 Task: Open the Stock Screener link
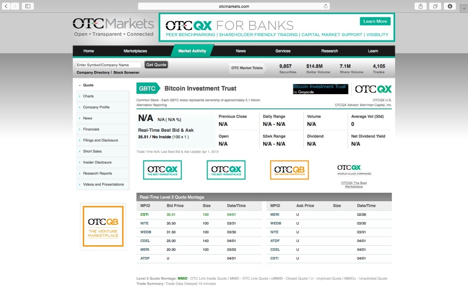tap(127, 73)
